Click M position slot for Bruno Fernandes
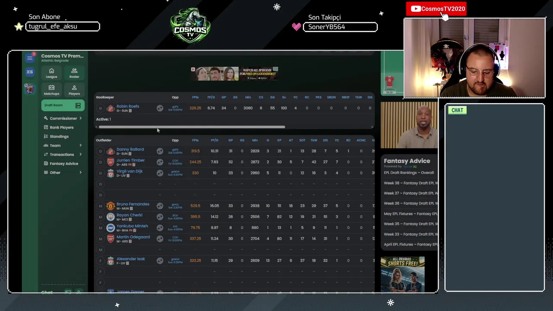 (100, 206)
